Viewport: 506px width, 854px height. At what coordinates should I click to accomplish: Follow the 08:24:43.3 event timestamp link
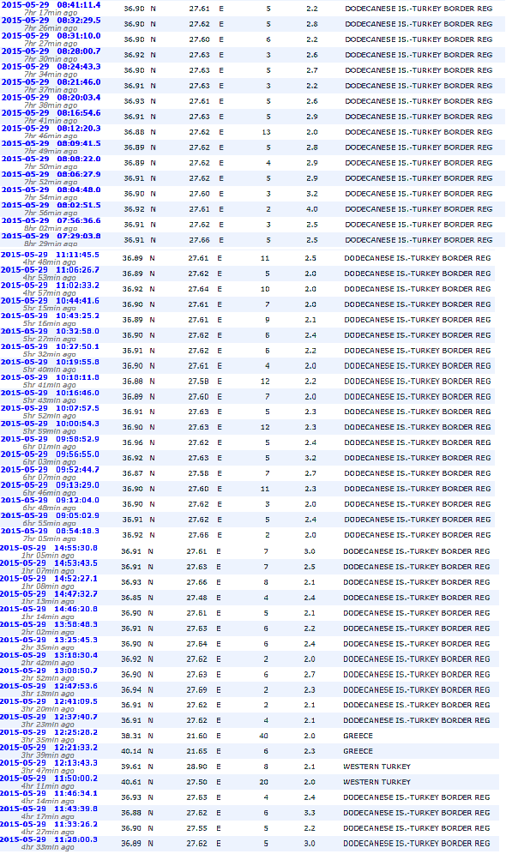(51, 66)
